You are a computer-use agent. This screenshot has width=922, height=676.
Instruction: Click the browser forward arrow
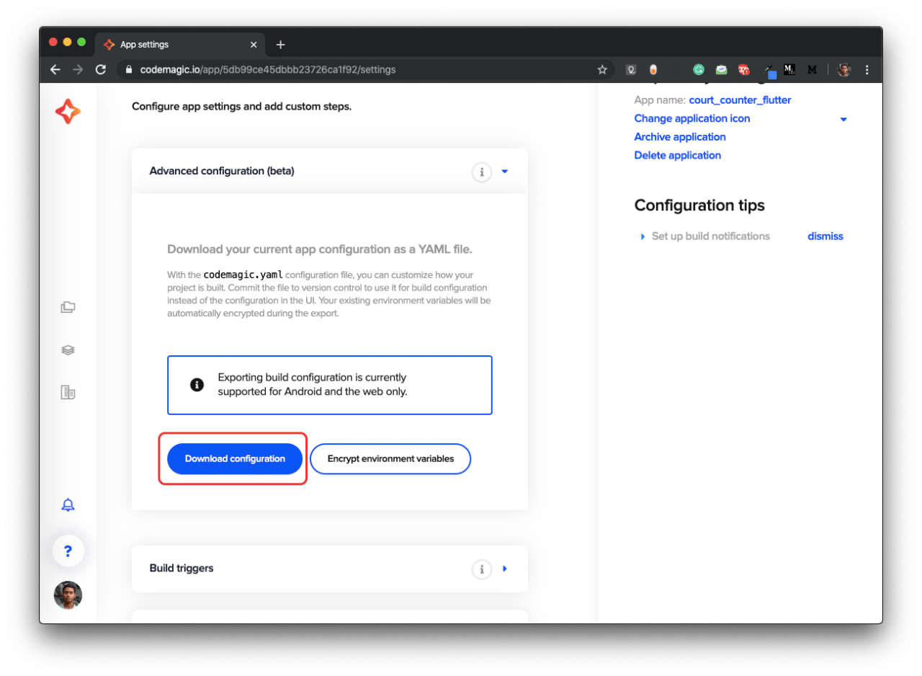pyautogui.click(x=78, y=70)
